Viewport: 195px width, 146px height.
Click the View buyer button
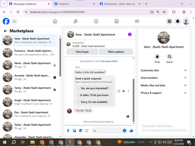point(82,52)
